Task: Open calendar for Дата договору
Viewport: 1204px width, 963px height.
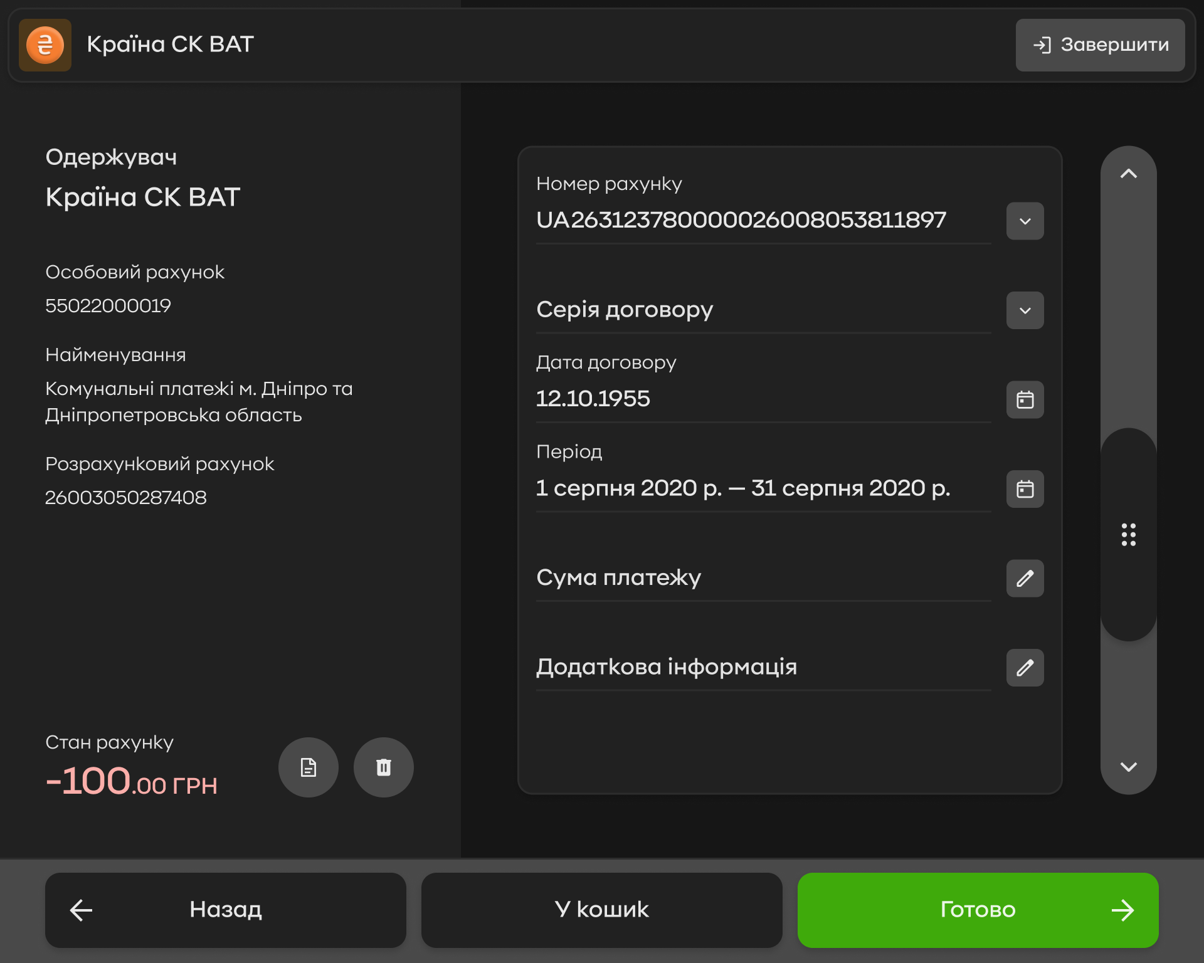Action: pos(1025,399)
